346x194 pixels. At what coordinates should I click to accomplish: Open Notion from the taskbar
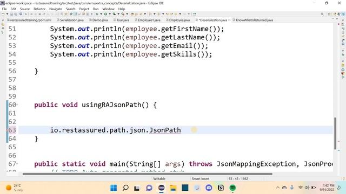pos(221,188)
